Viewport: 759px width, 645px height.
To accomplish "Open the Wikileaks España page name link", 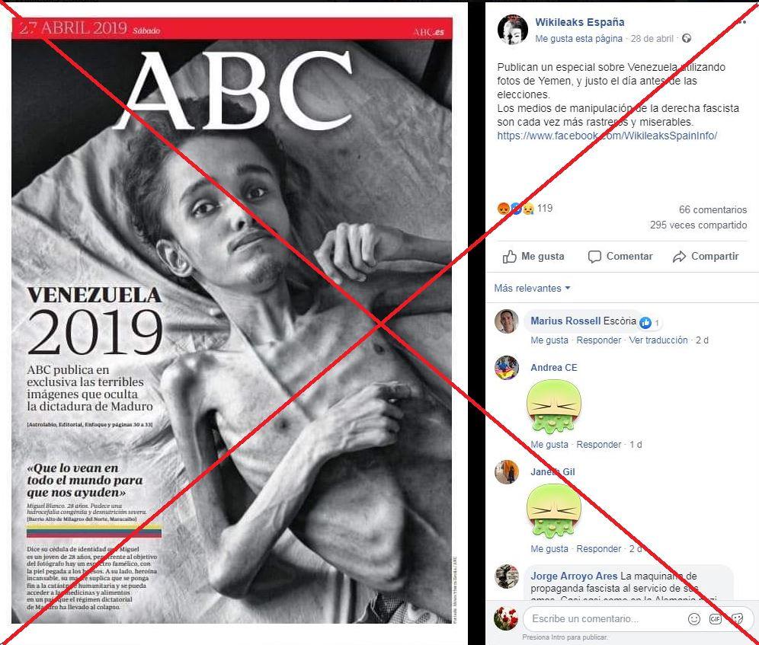I will coord(579,22).
